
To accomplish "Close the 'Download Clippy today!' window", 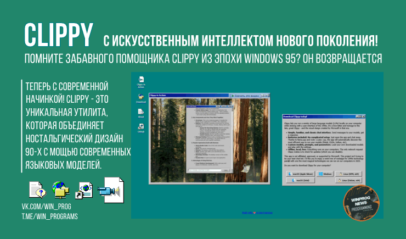I will pyautogui.click(x=364, y=116).
